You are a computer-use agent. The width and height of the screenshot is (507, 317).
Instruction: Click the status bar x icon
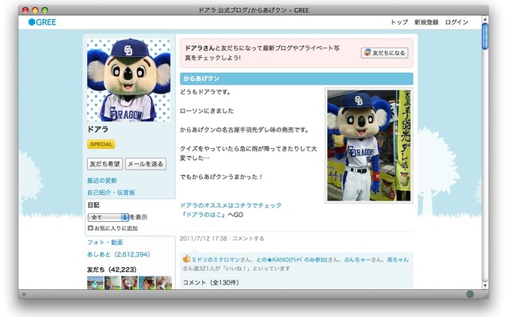(24, 294)
